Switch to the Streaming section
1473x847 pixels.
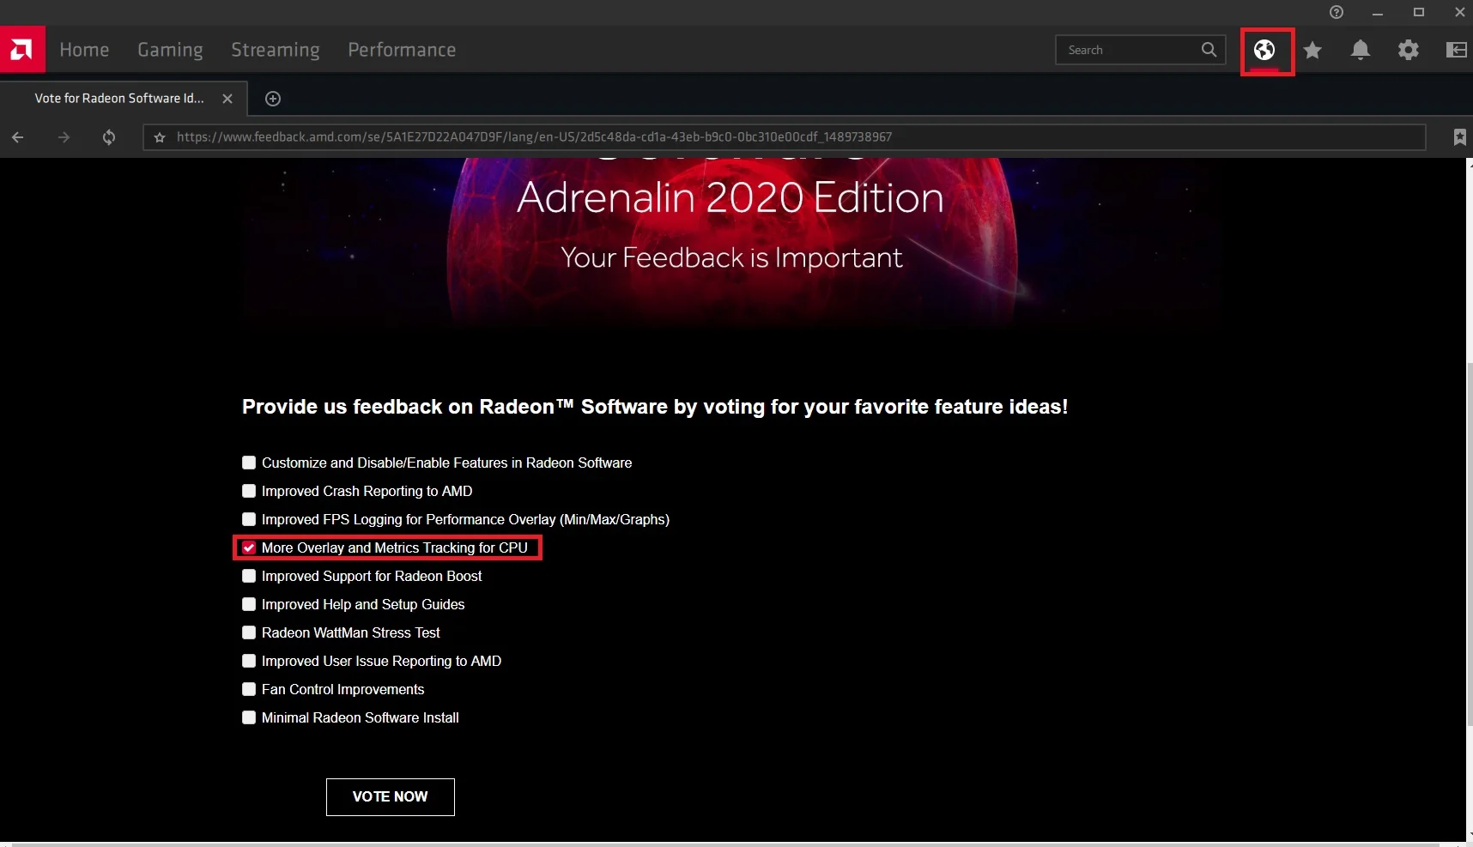tap(275, 50)
